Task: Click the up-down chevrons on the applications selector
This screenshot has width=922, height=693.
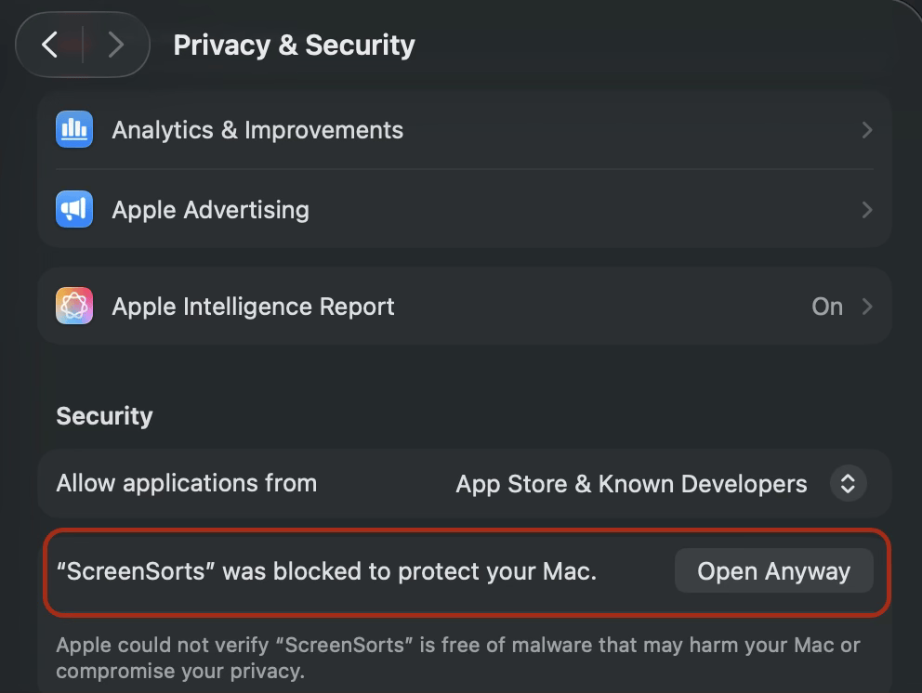Action: coord(847,483)
